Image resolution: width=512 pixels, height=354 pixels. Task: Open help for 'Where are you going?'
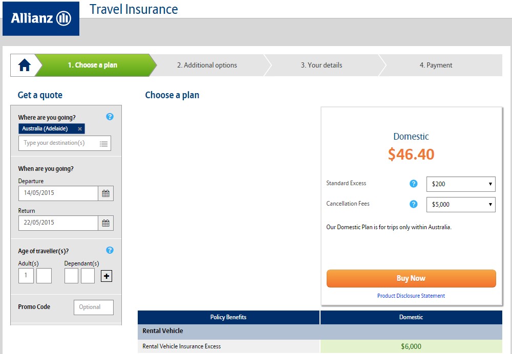tap(110, 117)
